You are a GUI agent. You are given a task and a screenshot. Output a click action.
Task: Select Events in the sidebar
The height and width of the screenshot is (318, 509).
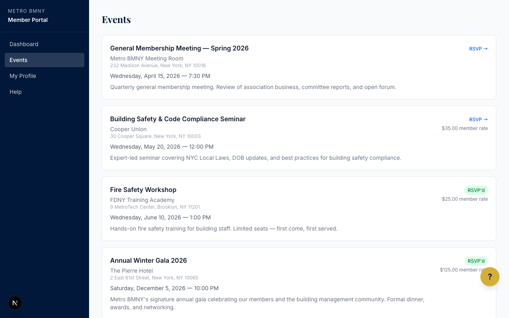click(19, 60)
